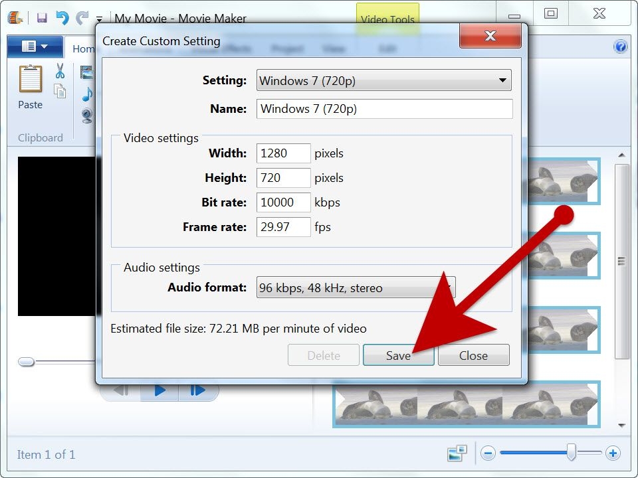Viewport: 638px width, 478px height.
Task: Click the Next frame button
Action: click(x=197, y=390)
